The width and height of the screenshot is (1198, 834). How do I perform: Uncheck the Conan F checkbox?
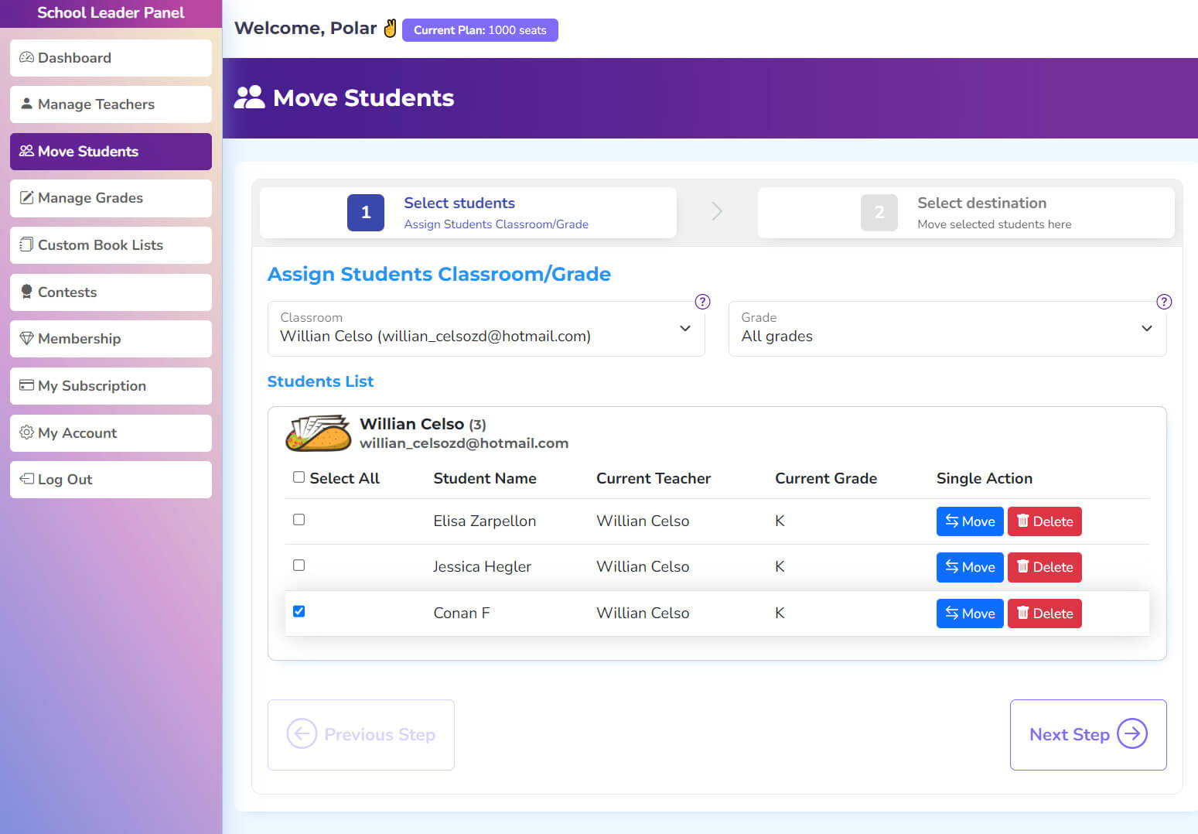(x=299, y=611)
